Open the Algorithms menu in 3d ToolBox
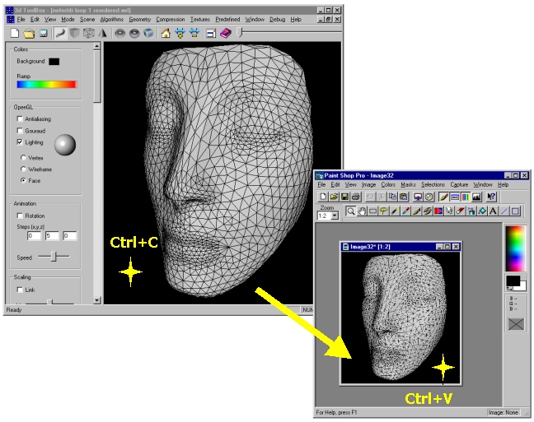This screenshot has width=534, height=422. (x=114, y=18)
